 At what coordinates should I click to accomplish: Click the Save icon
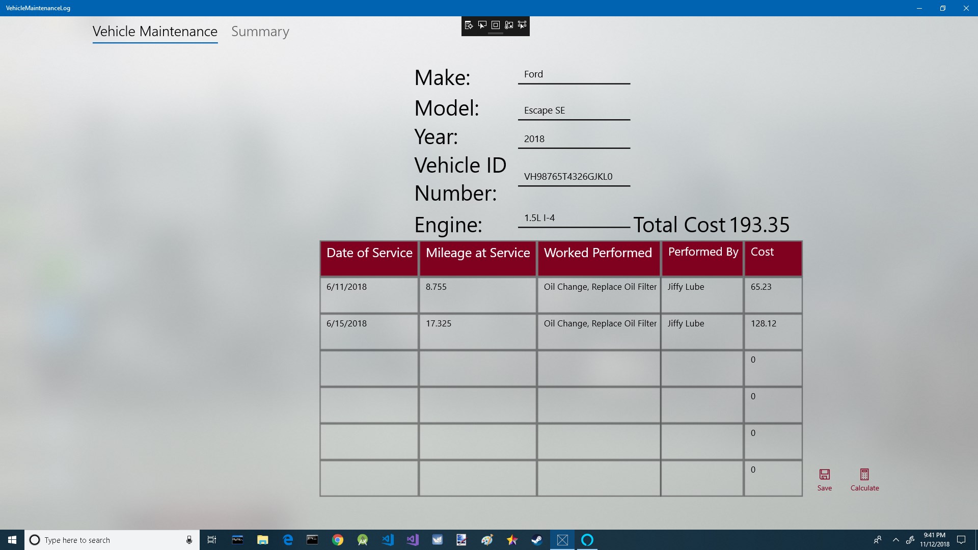click(824, 475)
